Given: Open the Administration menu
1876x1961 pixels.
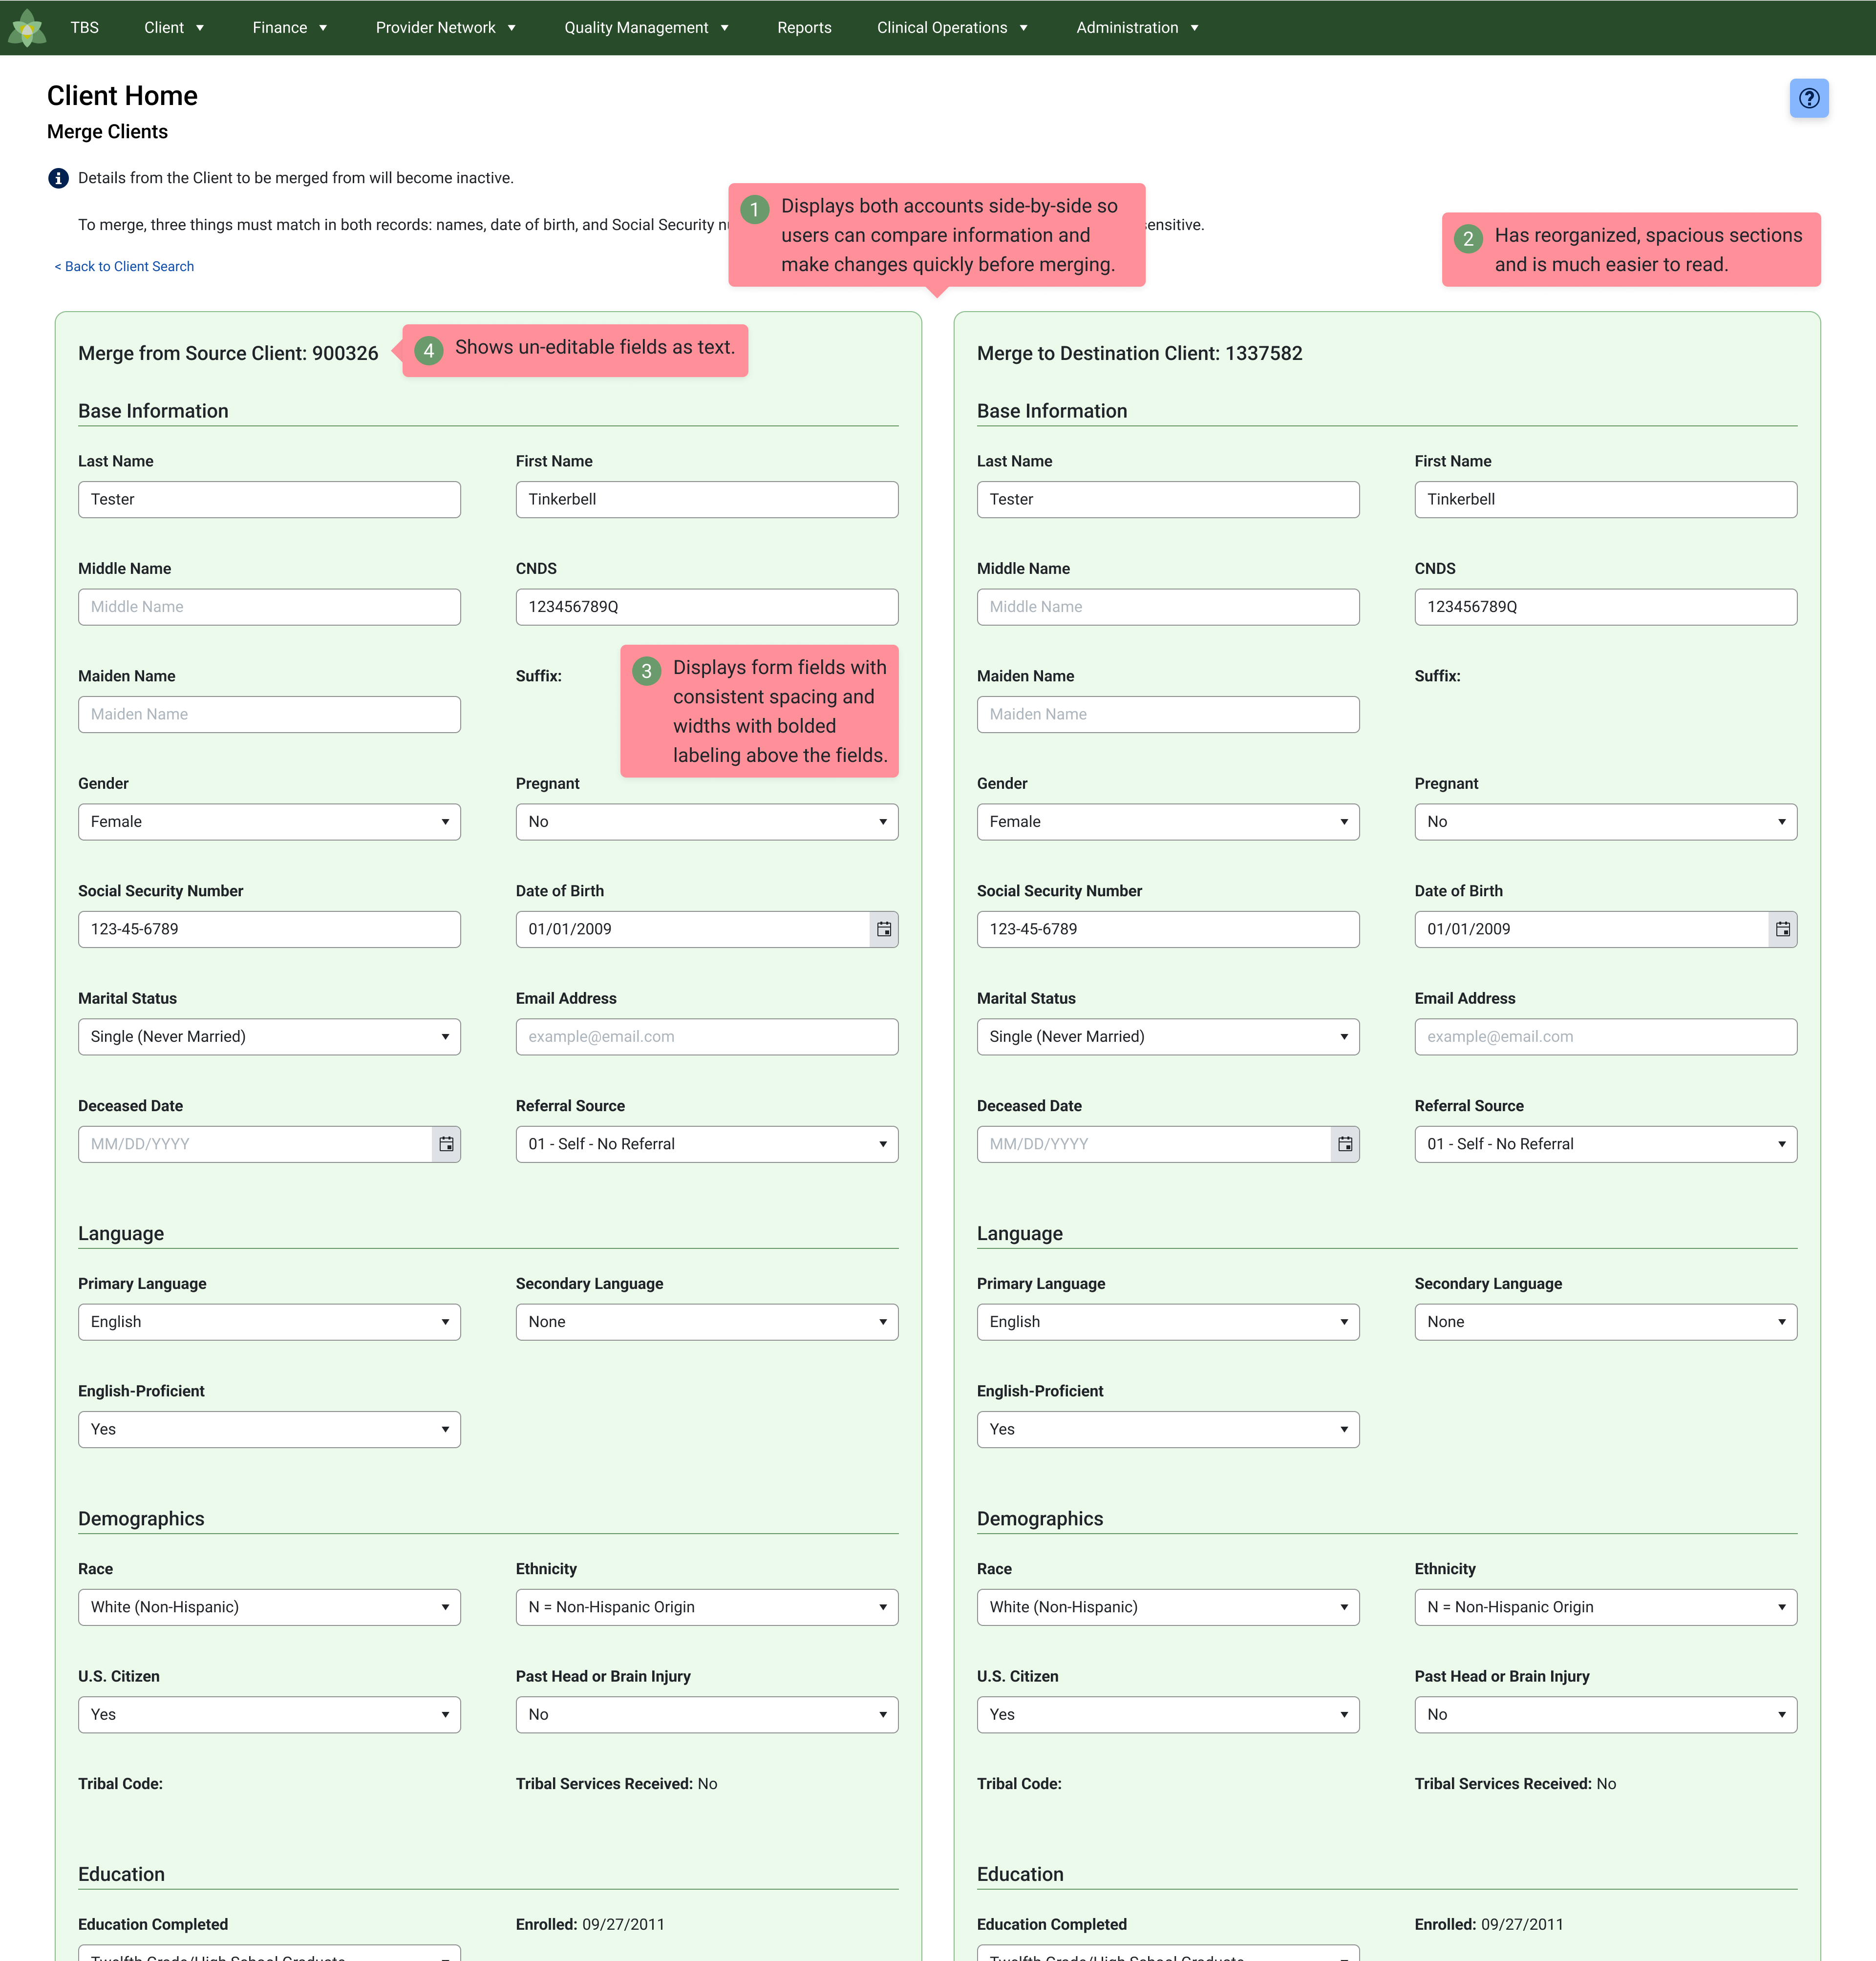Looking at the screenshot, I should pyautogui.click(x=1137, y=28).
